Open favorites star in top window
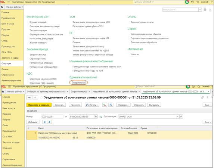This screenshot has height=168, width=214. click(198, 2)
